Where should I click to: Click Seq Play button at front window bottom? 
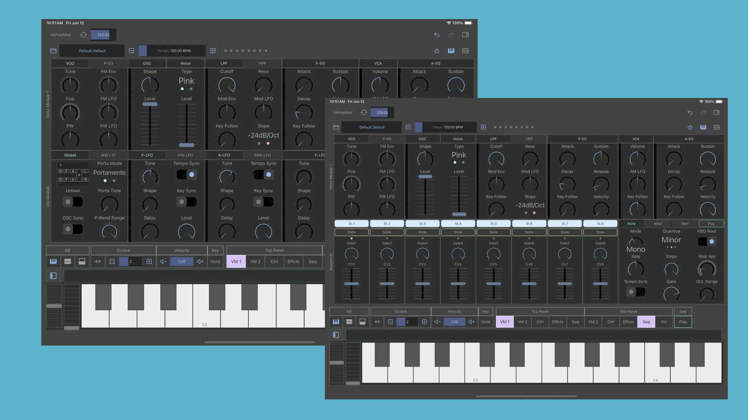(x=683, y=322)
